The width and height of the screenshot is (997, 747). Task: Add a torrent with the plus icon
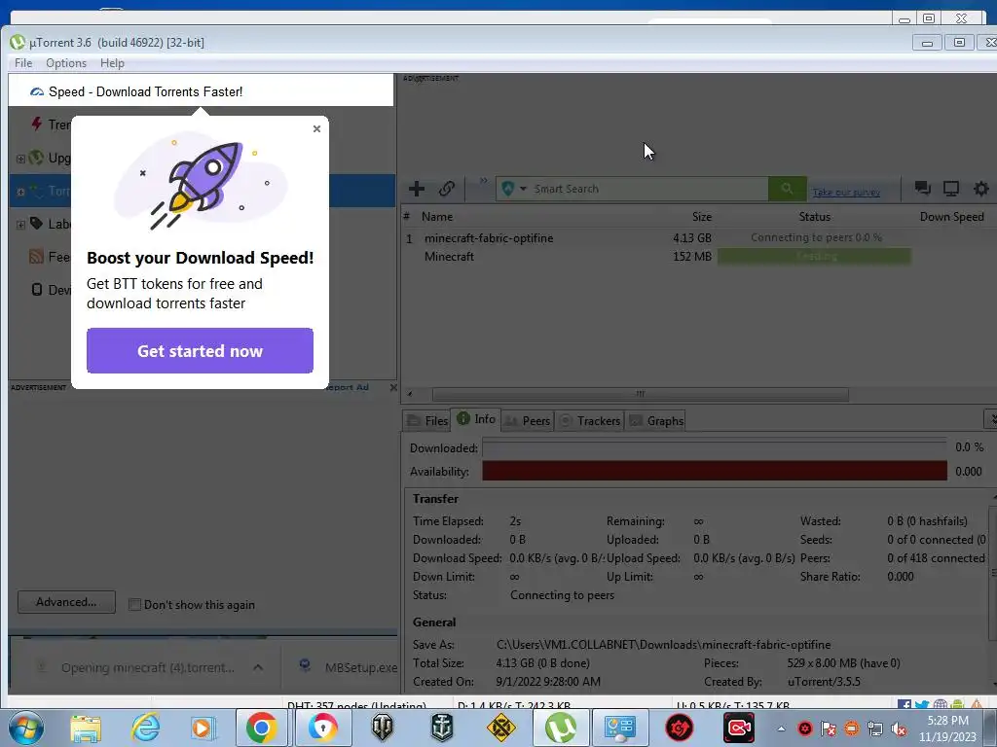(x=417, y=189)
